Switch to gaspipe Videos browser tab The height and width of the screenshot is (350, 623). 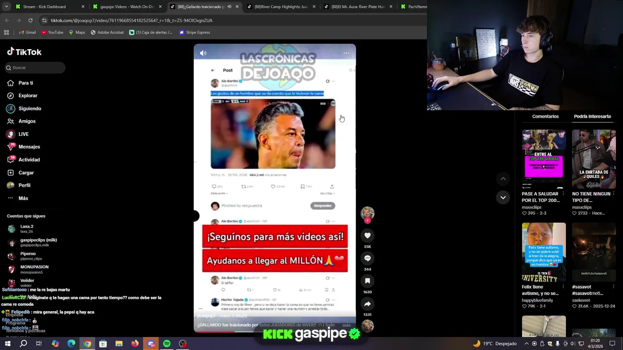pos(127,7)
